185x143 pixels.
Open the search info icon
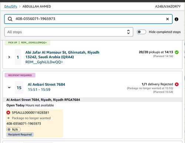pos(176,19)
